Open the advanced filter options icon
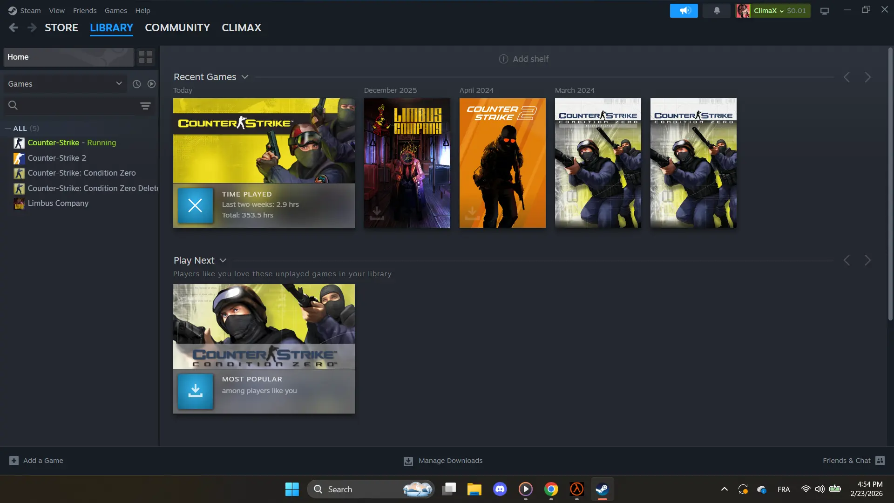This screenshot has height=503, width=894. pos(145,106)
